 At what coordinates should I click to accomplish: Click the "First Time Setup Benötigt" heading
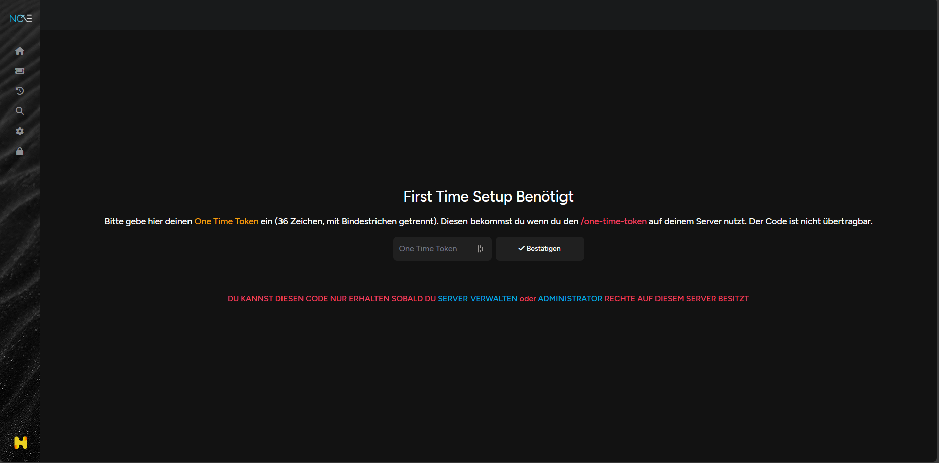click(488, 197)
